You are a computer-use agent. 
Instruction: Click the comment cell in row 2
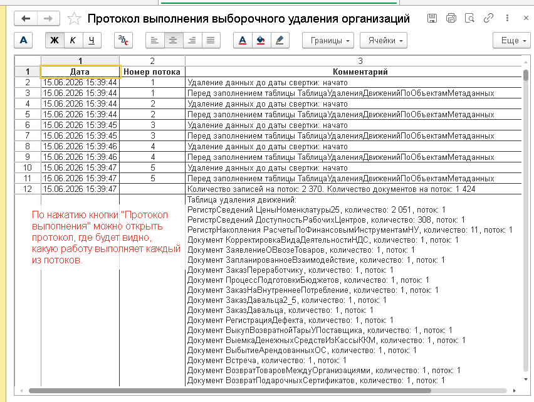click(x=353, y=82)
